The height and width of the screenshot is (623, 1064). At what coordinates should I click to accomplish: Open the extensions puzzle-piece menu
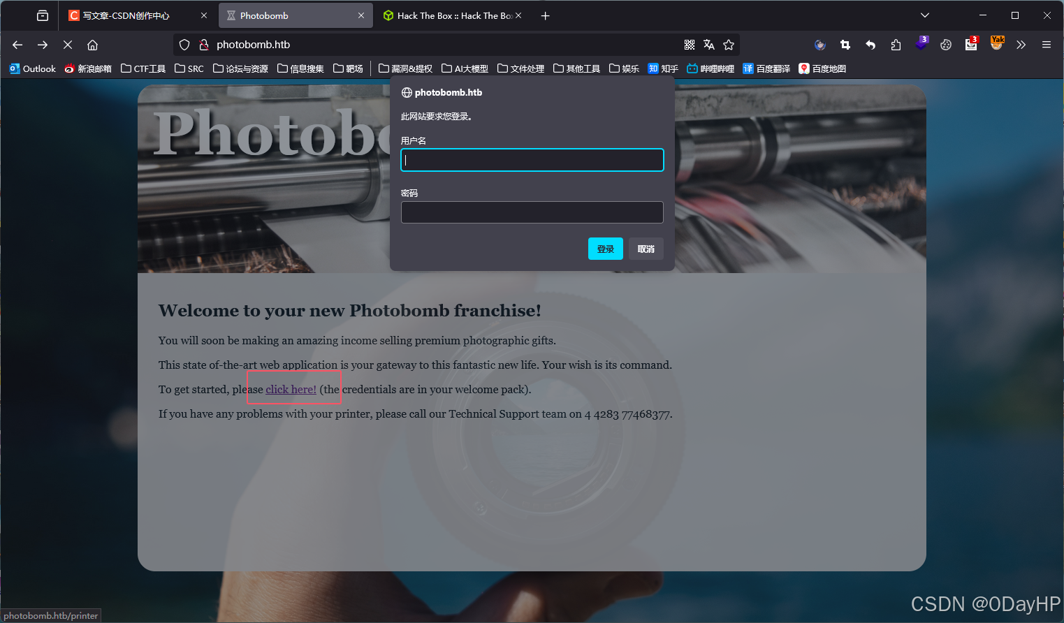pyautogui.click(x=896, y=45)
